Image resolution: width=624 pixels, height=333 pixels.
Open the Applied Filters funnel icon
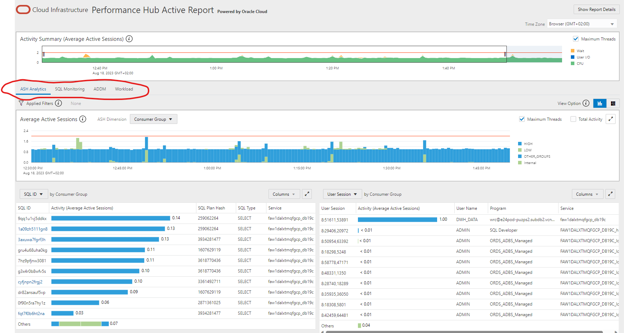[x=21, y=103]
